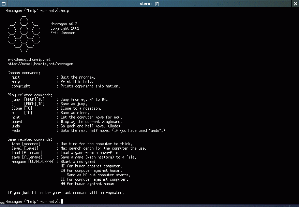Click the terminal scrollbar on left edge
This screenshot has height=207, width=299.
coord(2,106)
